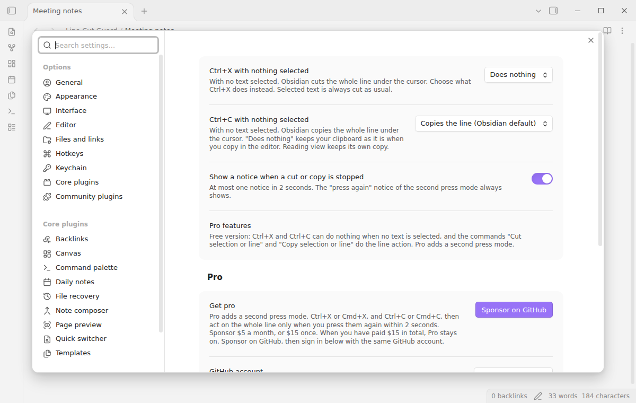Click the Search settings field

coord(98,45)
